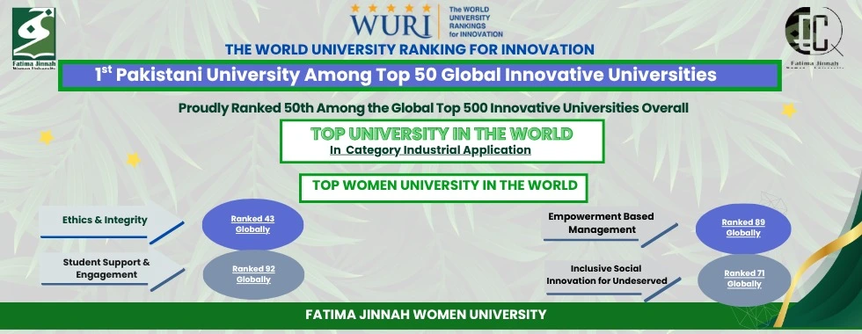862x334 pixels.
Task: Click the black circular logo at top right
Action: point(814,37)
